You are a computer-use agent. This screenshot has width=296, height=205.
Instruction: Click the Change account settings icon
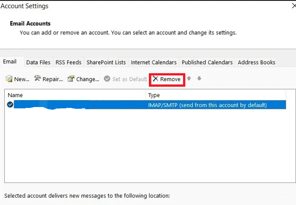(x=71, y=79)
